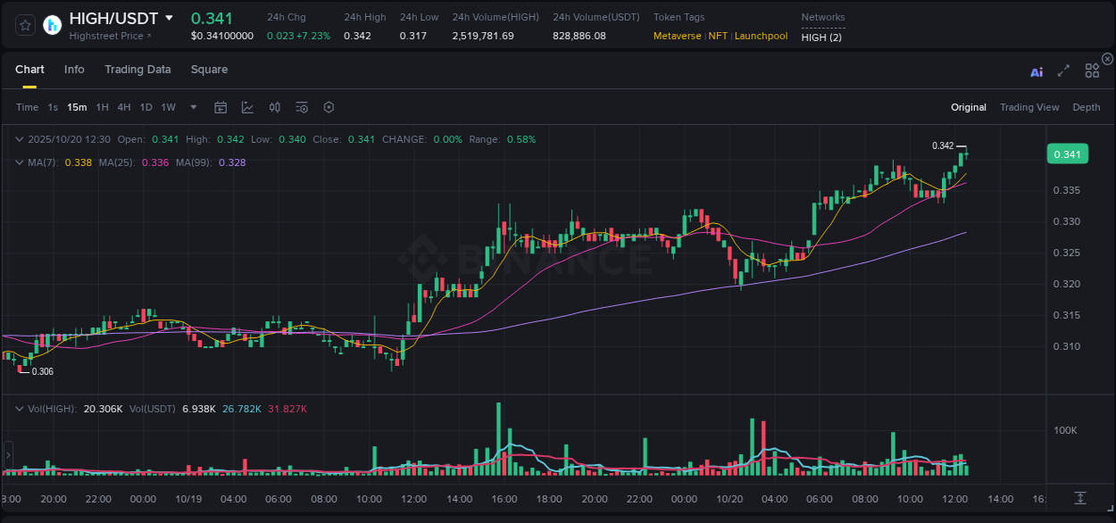Expand the chart to fullscreen

(x=1062, y=71)
